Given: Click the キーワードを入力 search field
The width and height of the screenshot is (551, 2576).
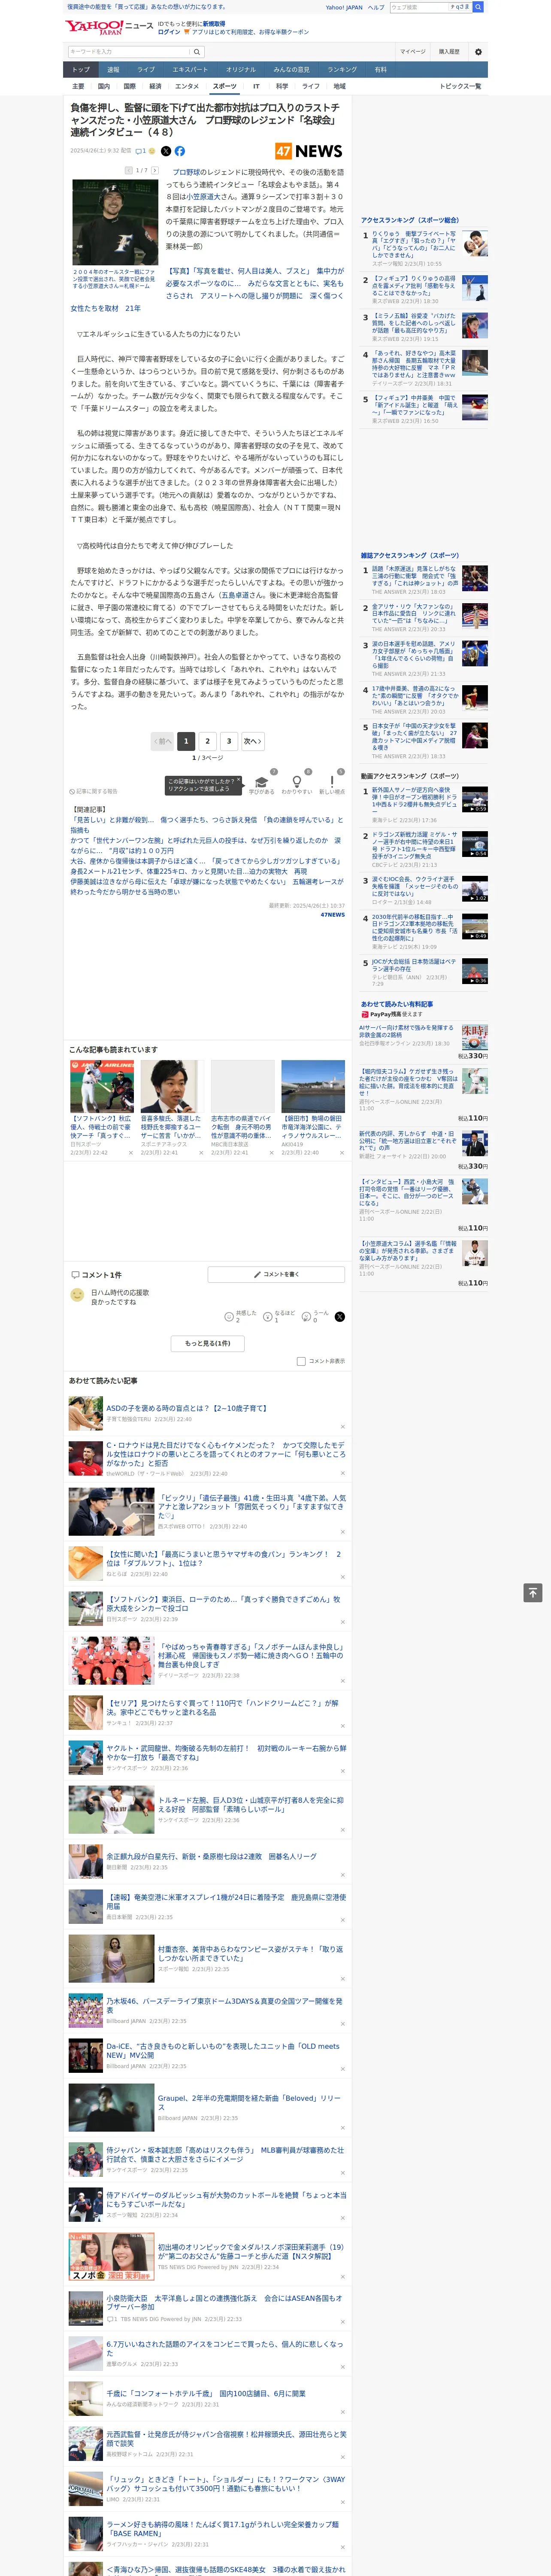Looking at the screenshot, I should (x=129, y=52).
